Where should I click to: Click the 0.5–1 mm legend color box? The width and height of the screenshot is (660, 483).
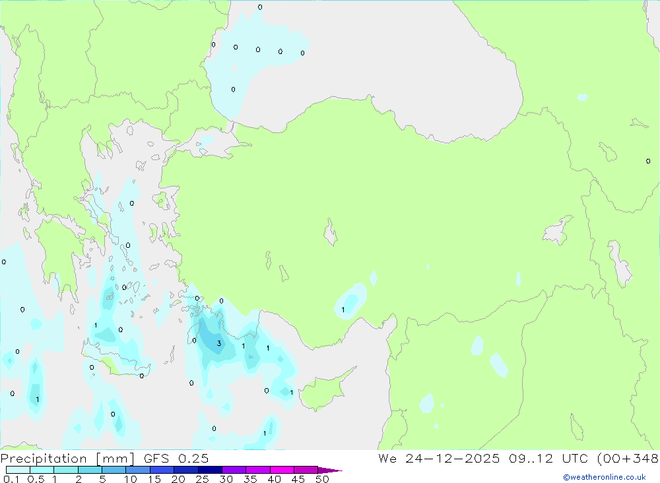tap(42, 470)
